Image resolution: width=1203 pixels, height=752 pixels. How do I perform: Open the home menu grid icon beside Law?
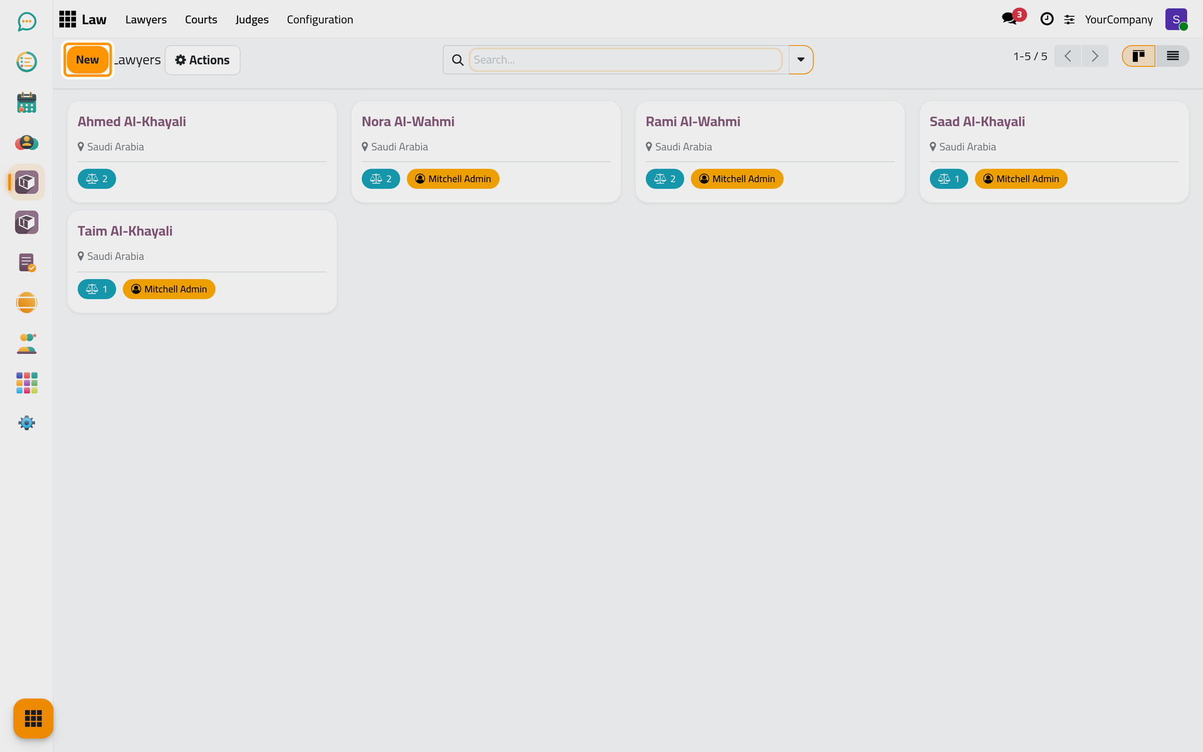click(68, 19)
